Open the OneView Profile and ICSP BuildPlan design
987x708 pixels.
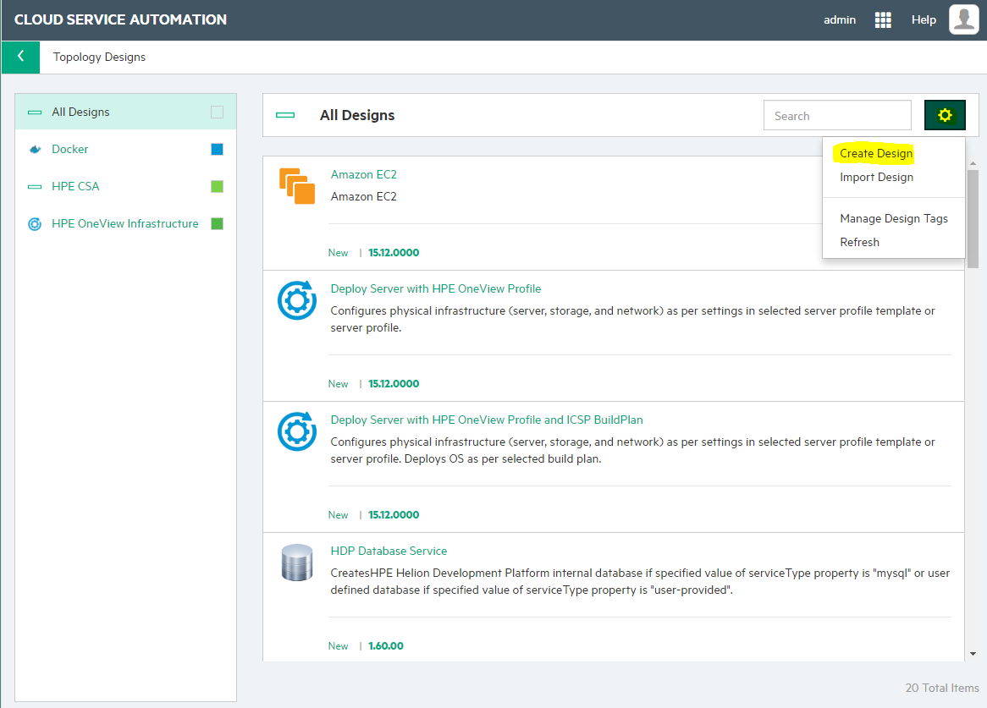coord(487,420)
